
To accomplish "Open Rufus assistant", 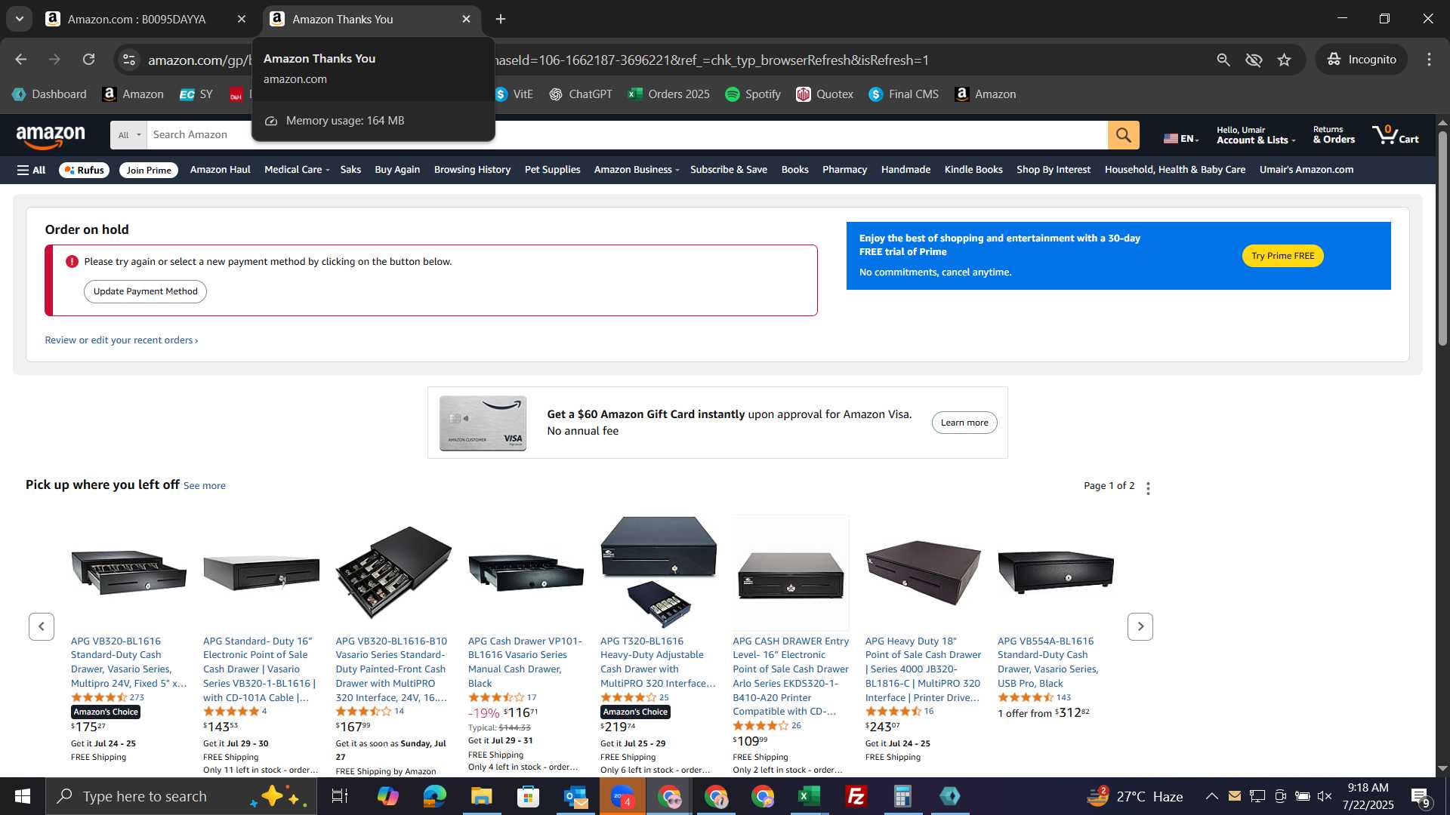I will click(x=84, y=170).
